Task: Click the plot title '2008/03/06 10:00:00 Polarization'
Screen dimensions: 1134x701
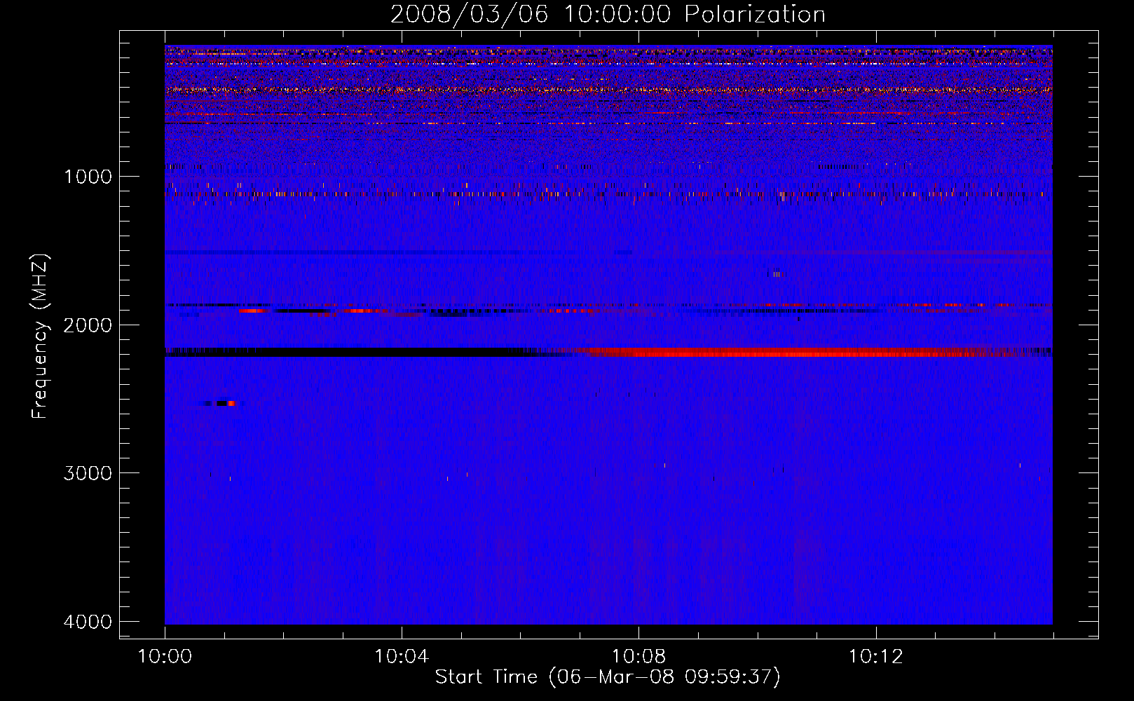Action: click(608, 14)
